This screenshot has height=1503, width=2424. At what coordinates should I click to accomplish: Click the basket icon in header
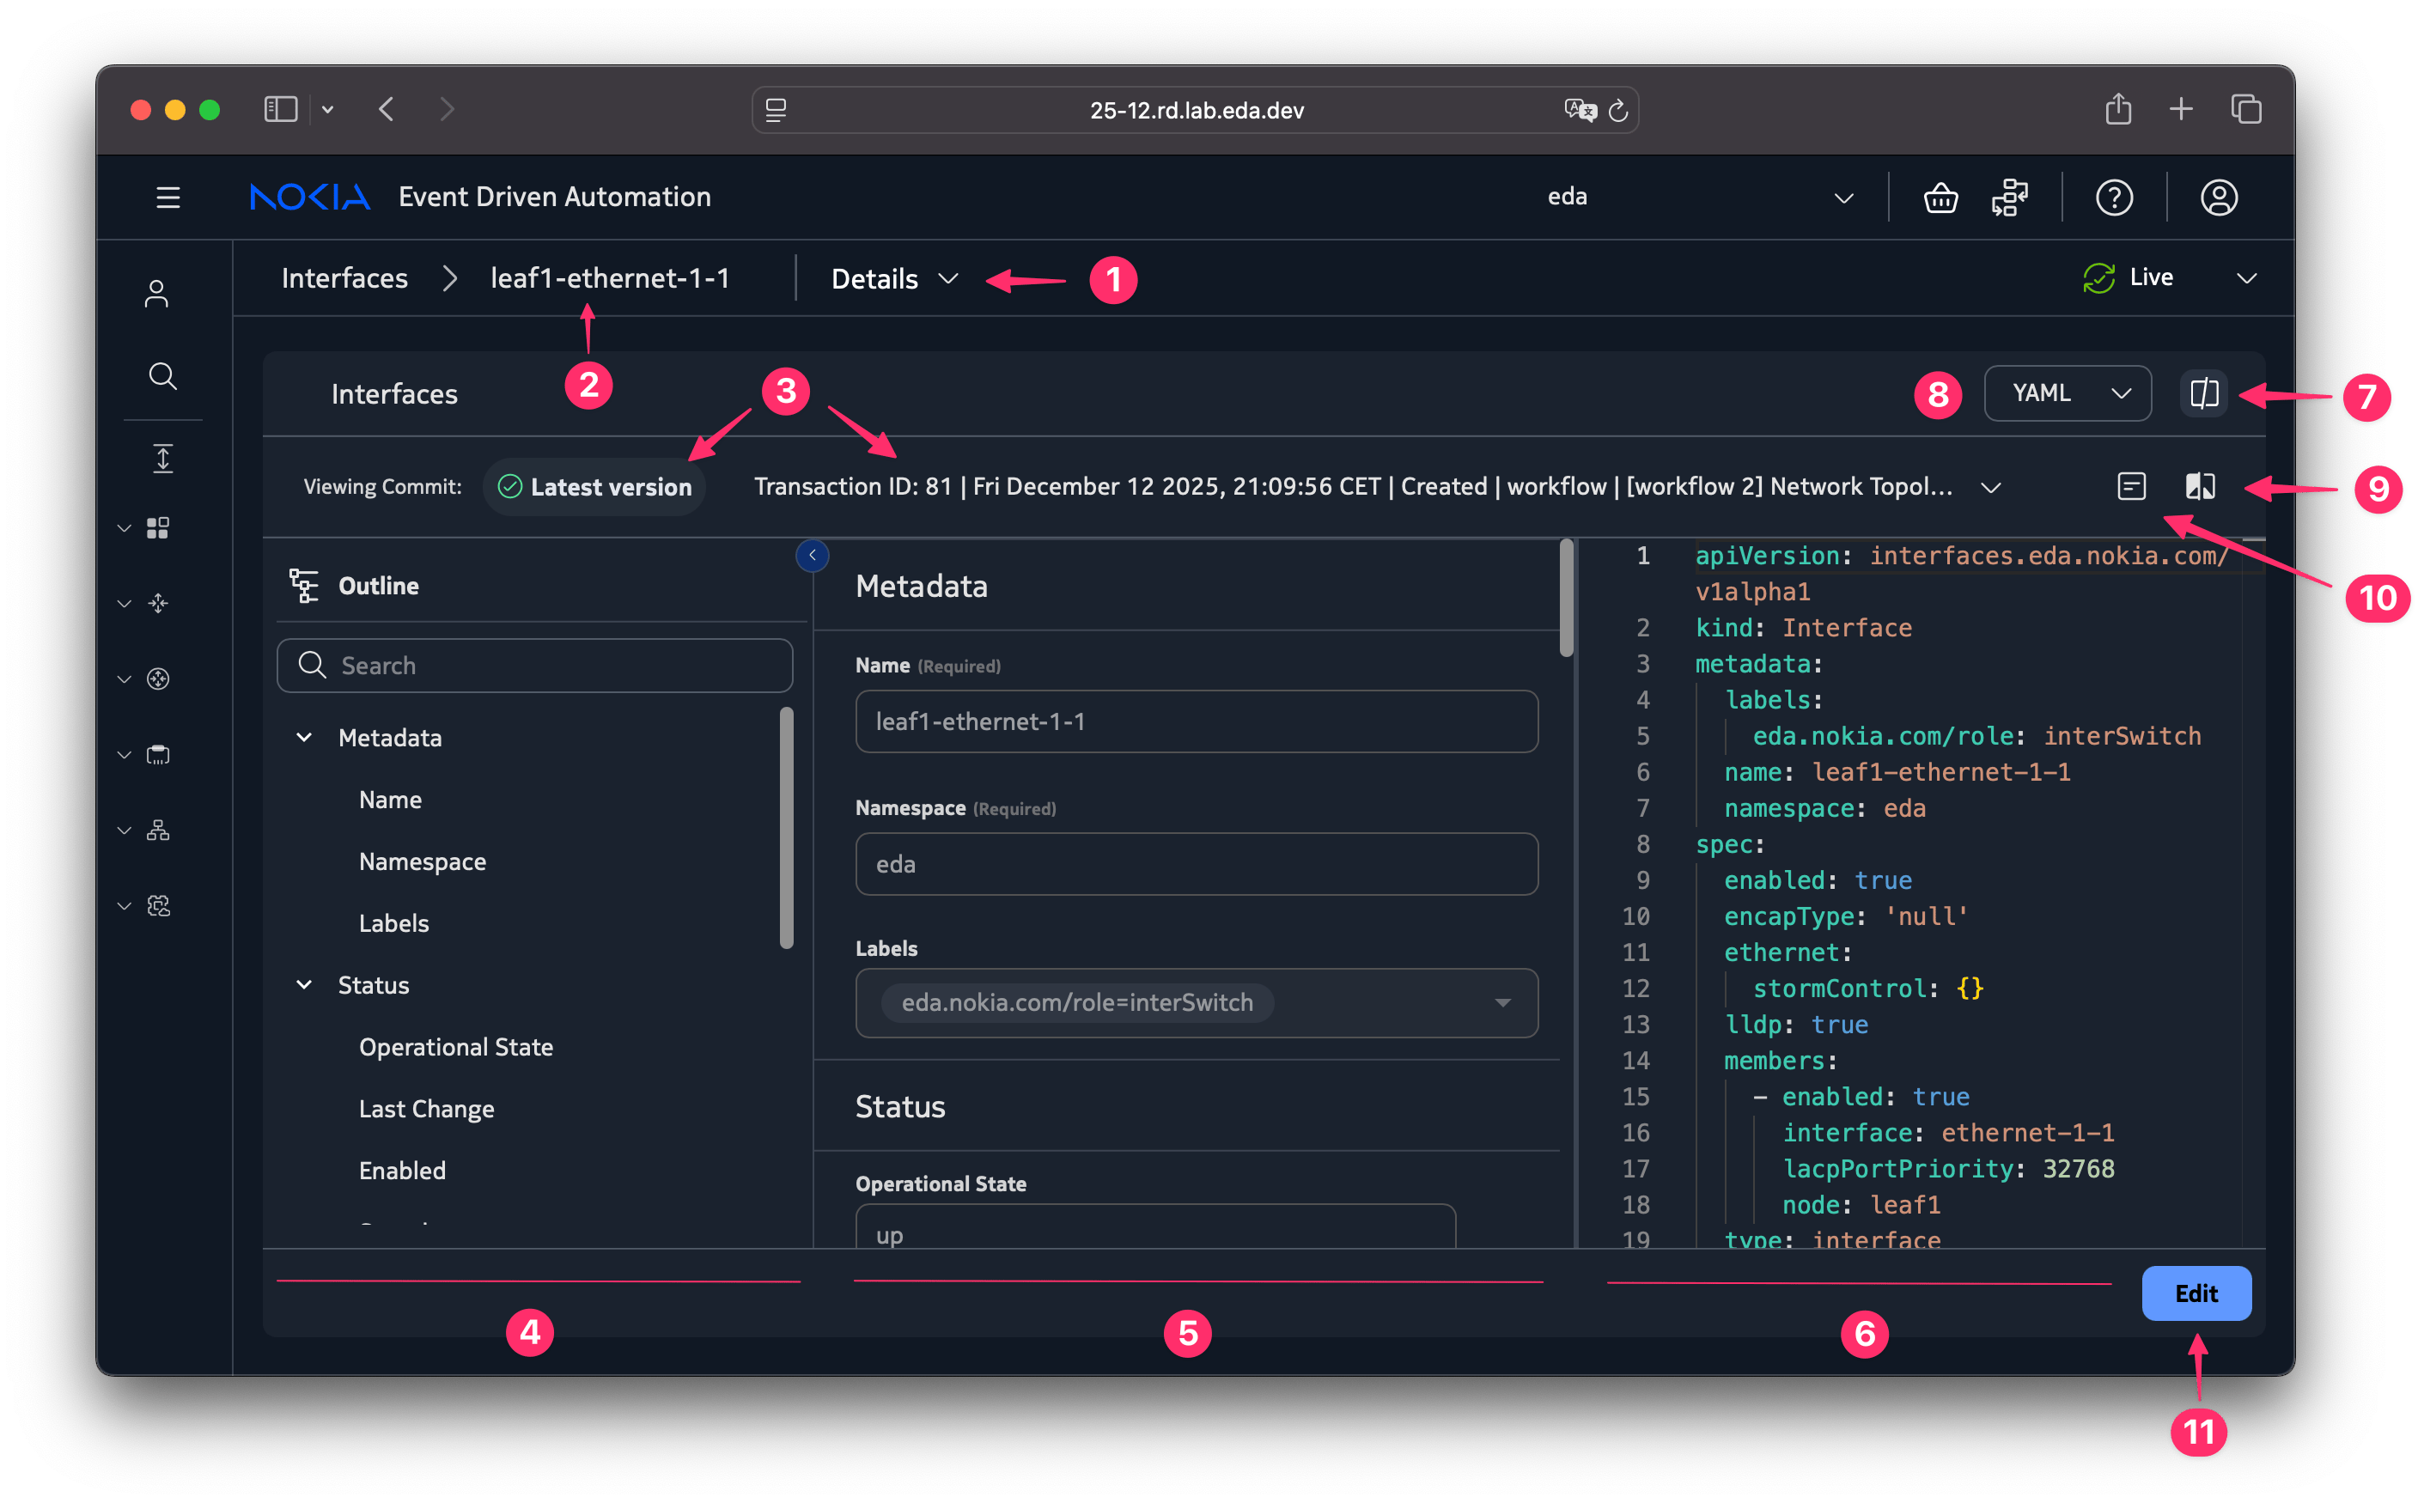coord(1940,198)
